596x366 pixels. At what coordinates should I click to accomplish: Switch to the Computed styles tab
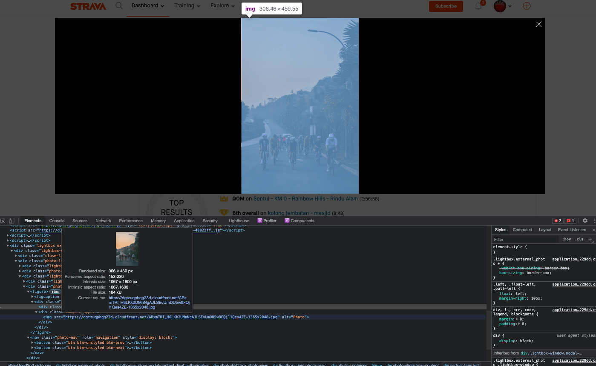coord(522,230)
